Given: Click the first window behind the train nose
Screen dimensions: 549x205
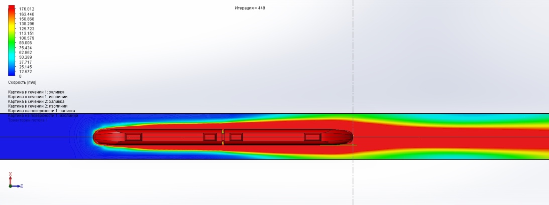Looking at the screenshot, I should [x=134, y=137].
